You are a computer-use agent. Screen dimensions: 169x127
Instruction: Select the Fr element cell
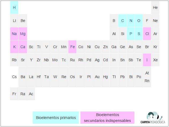[x=14, y=94]
